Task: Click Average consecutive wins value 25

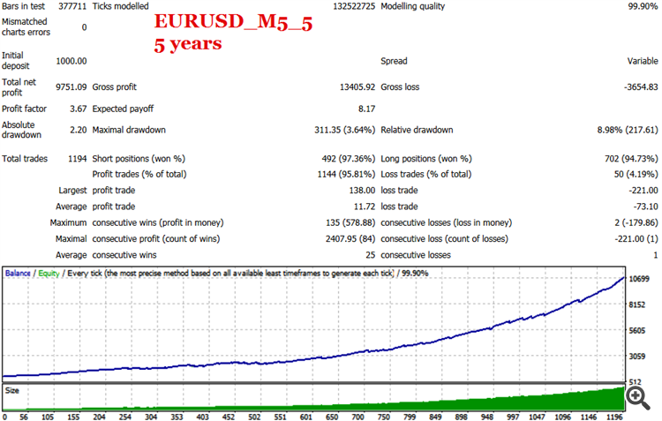Action: 370,255
